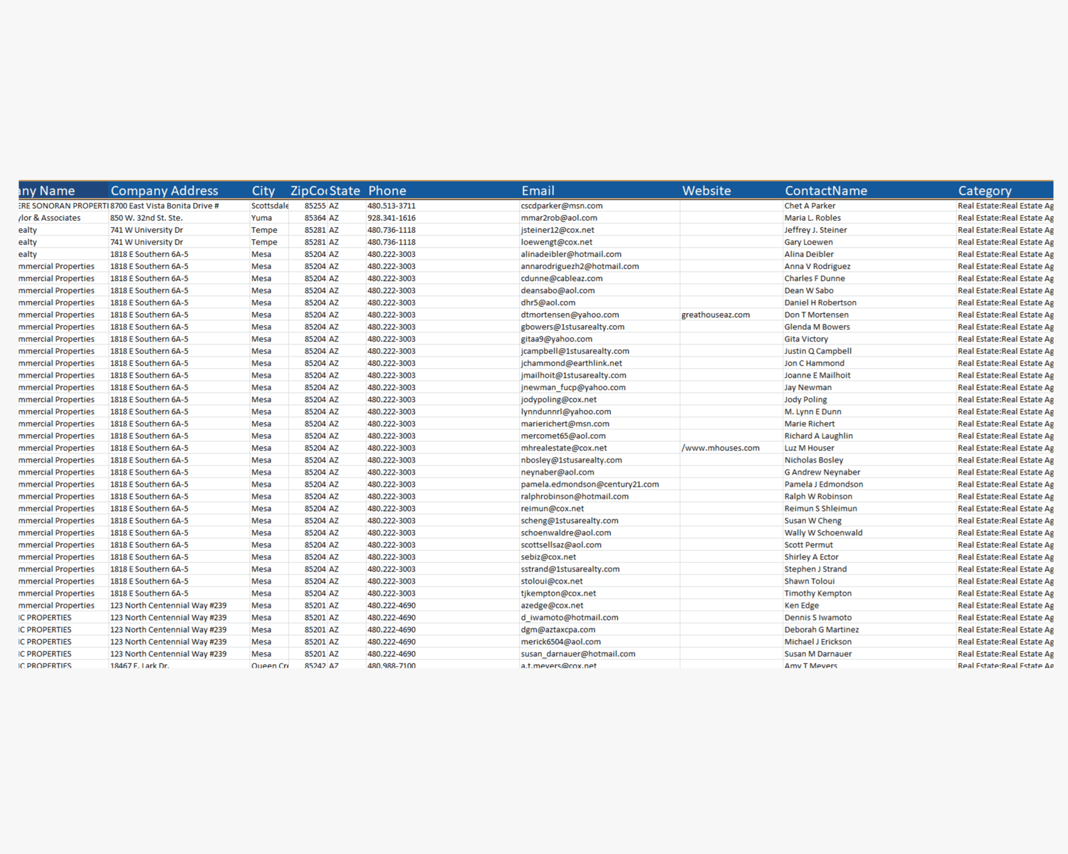Select phone 480.513-3711
This screenshot has width=1068, height=854.
(x=392, y=206)
